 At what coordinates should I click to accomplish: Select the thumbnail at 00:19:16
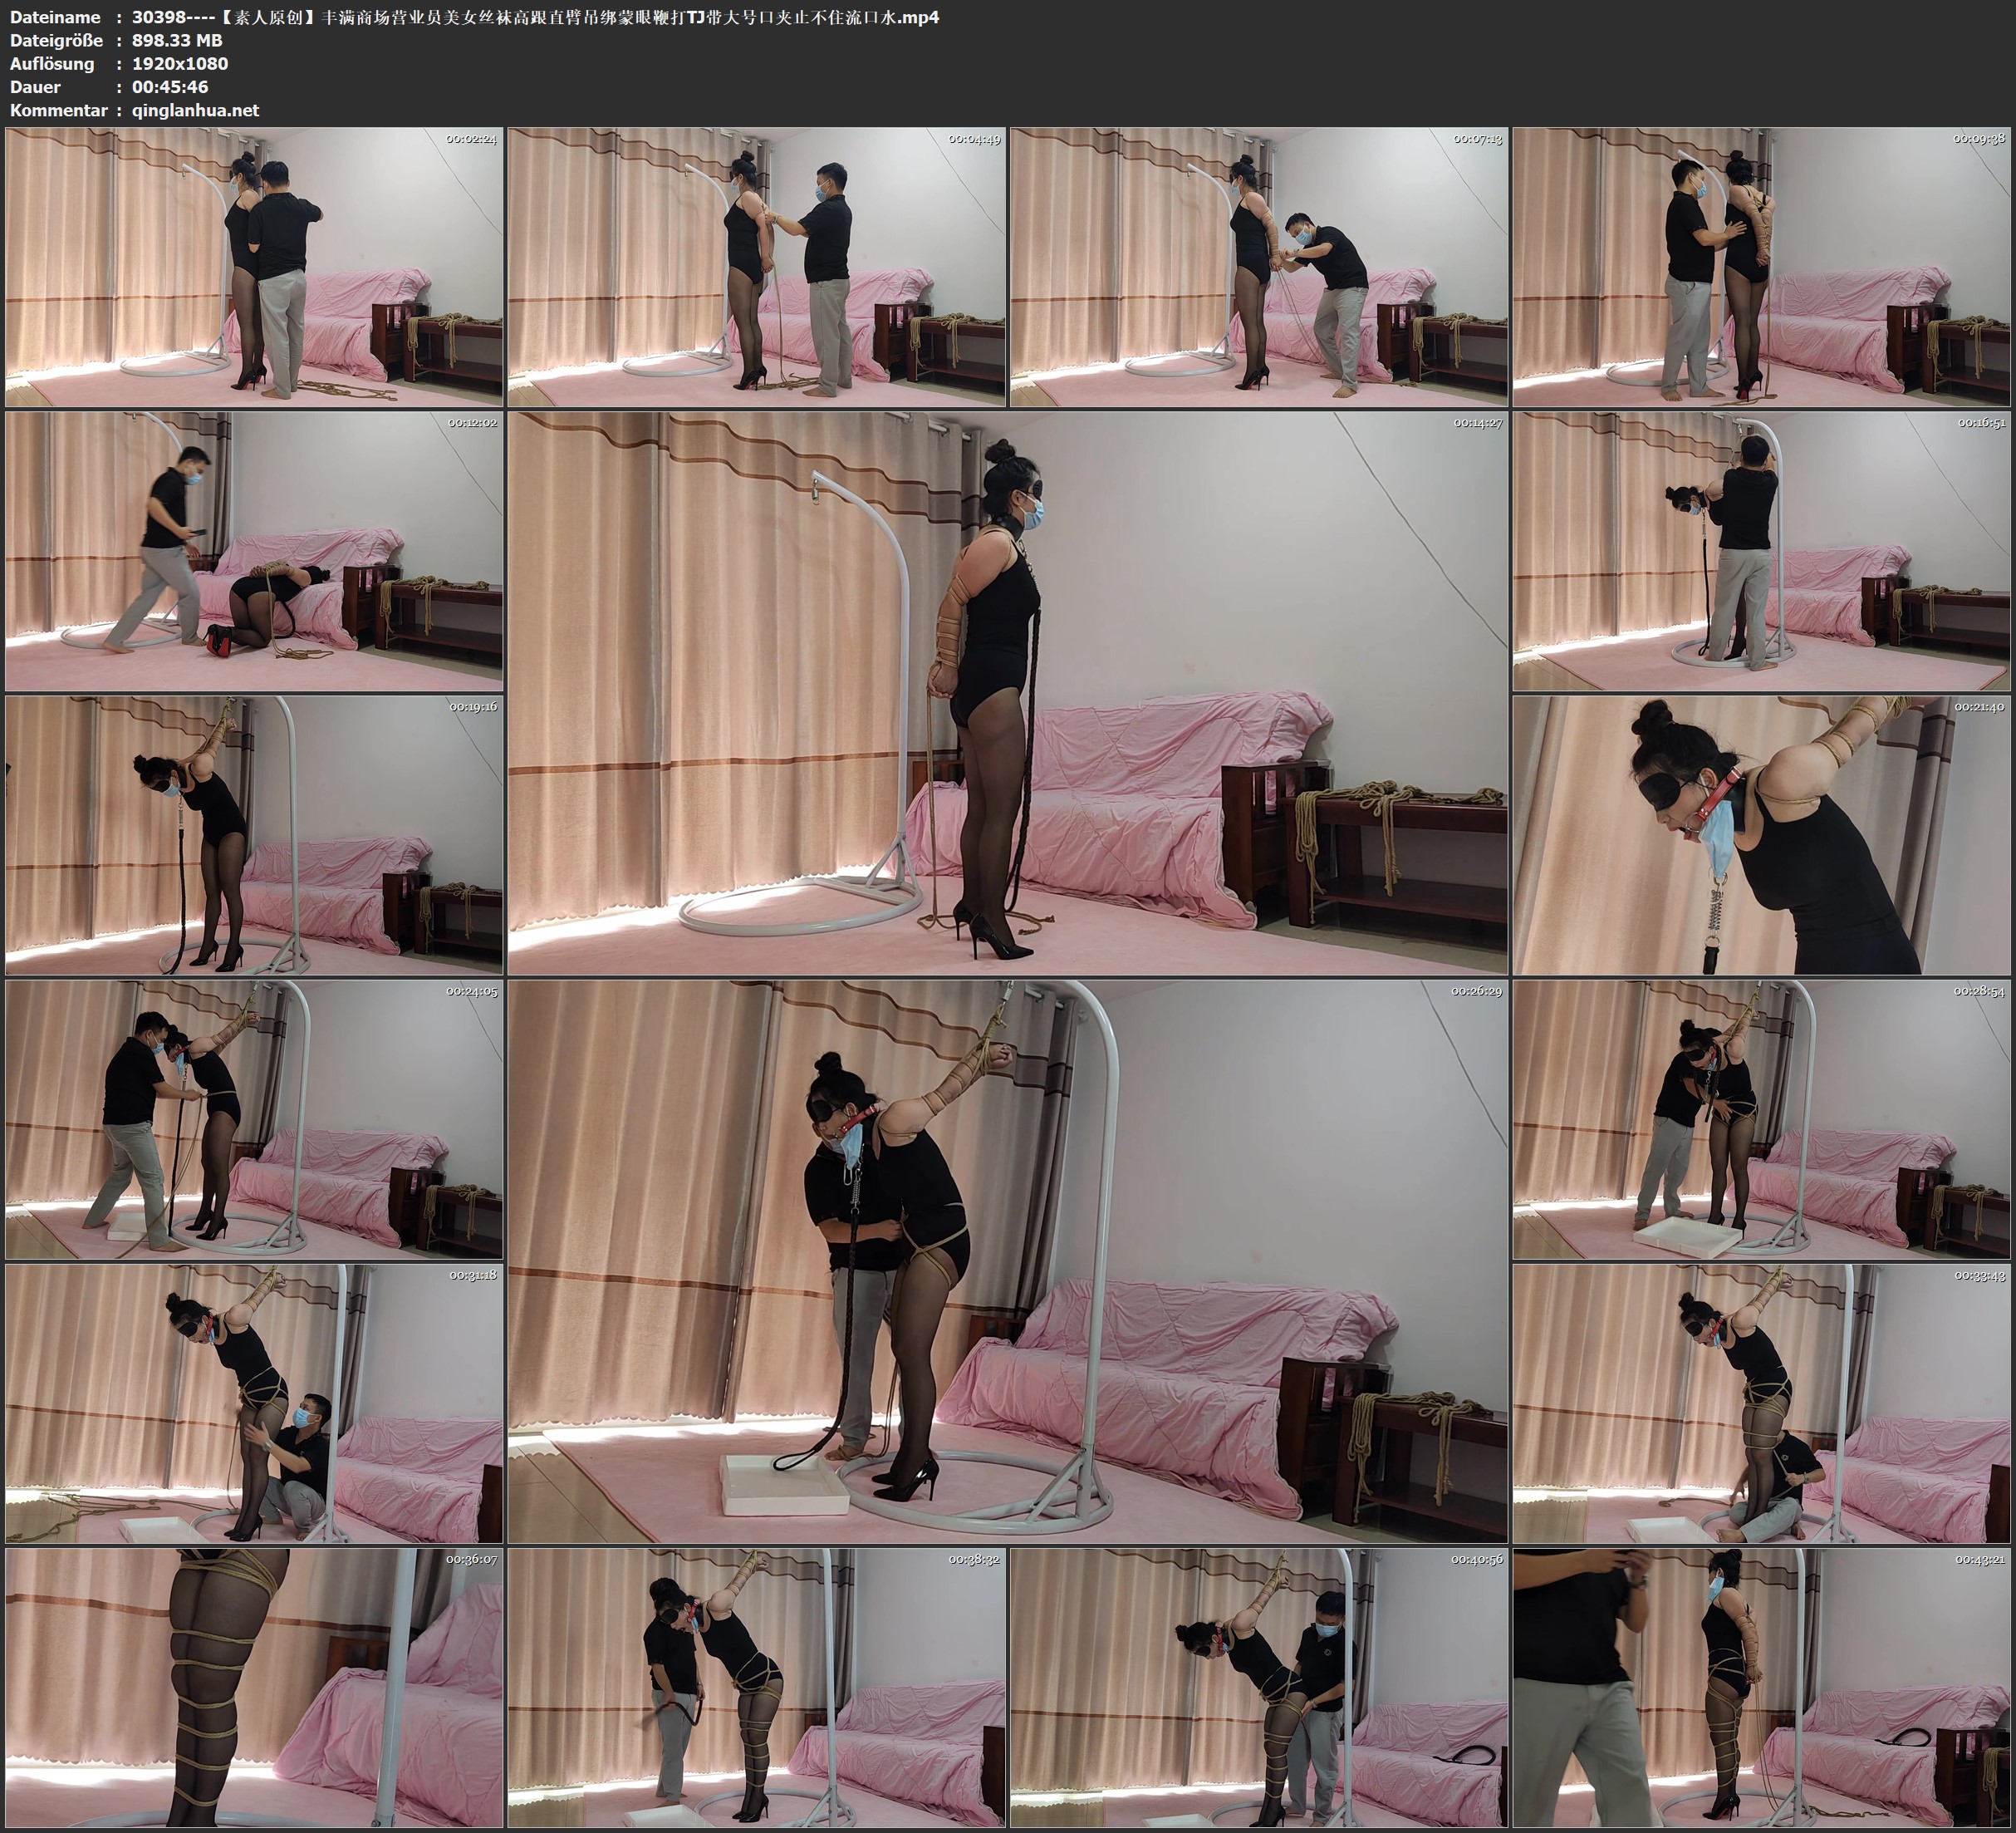click(x=254, y=835)
